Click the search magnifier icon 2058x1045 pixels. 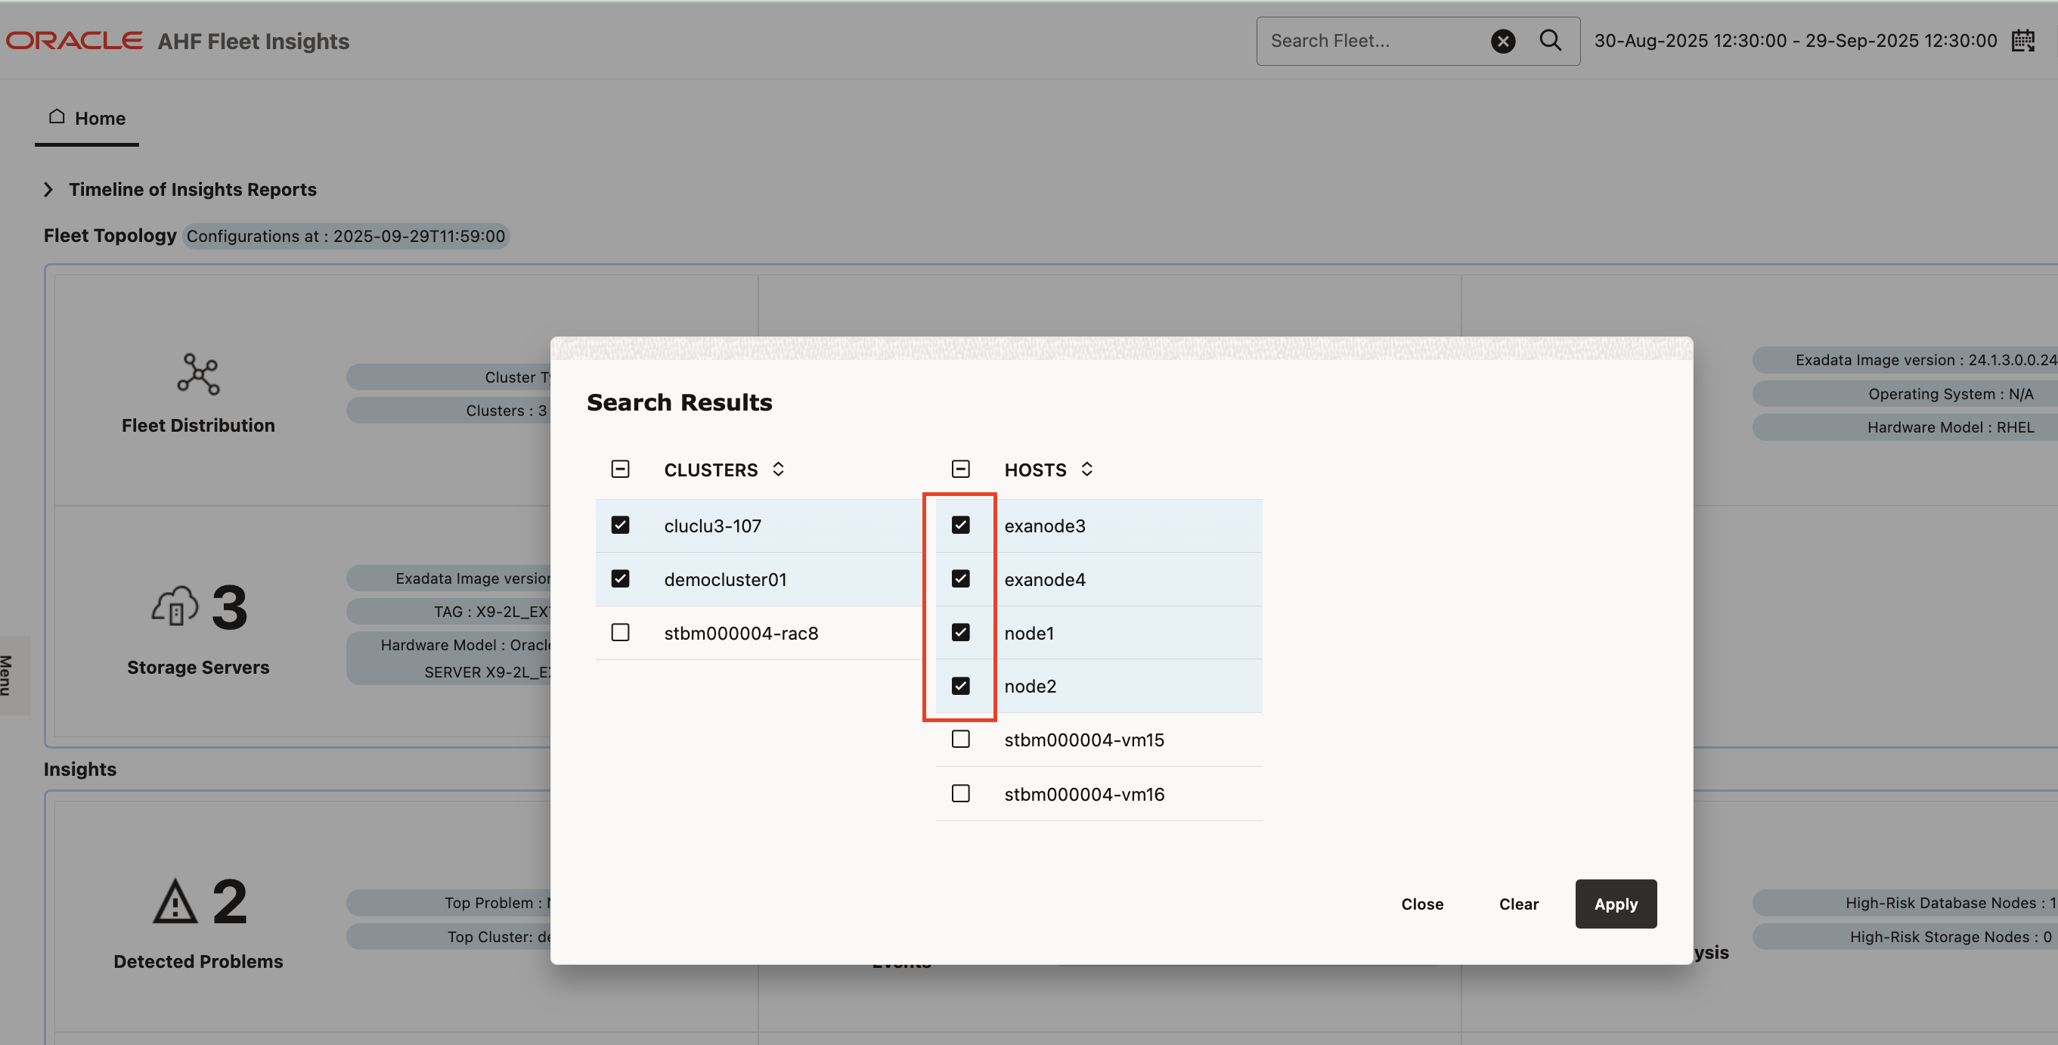coord(1551,40)
